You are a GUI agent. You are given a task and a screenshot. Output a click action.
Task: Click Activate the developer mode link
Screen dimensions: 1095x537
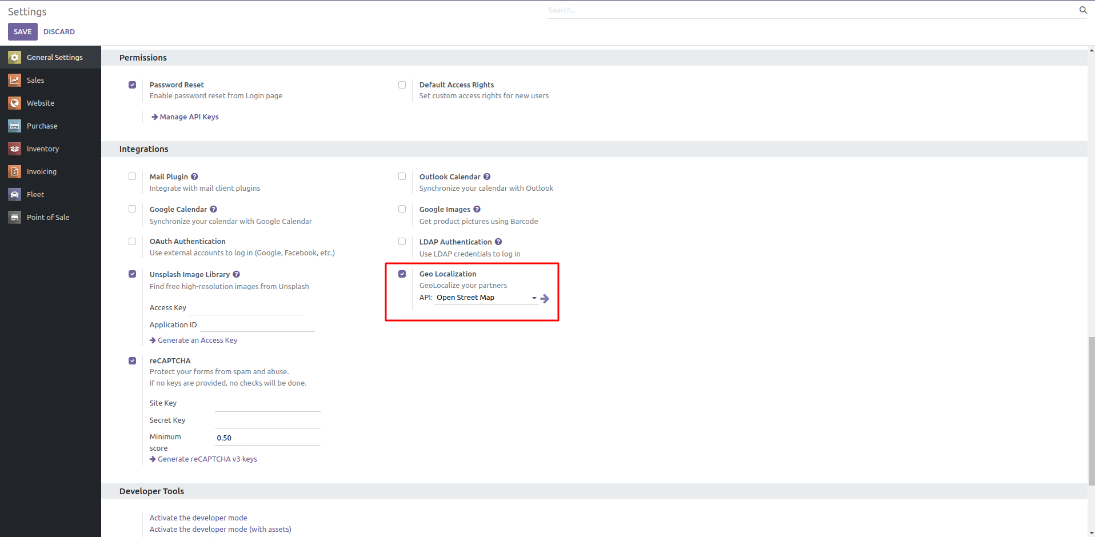(198, 518)
